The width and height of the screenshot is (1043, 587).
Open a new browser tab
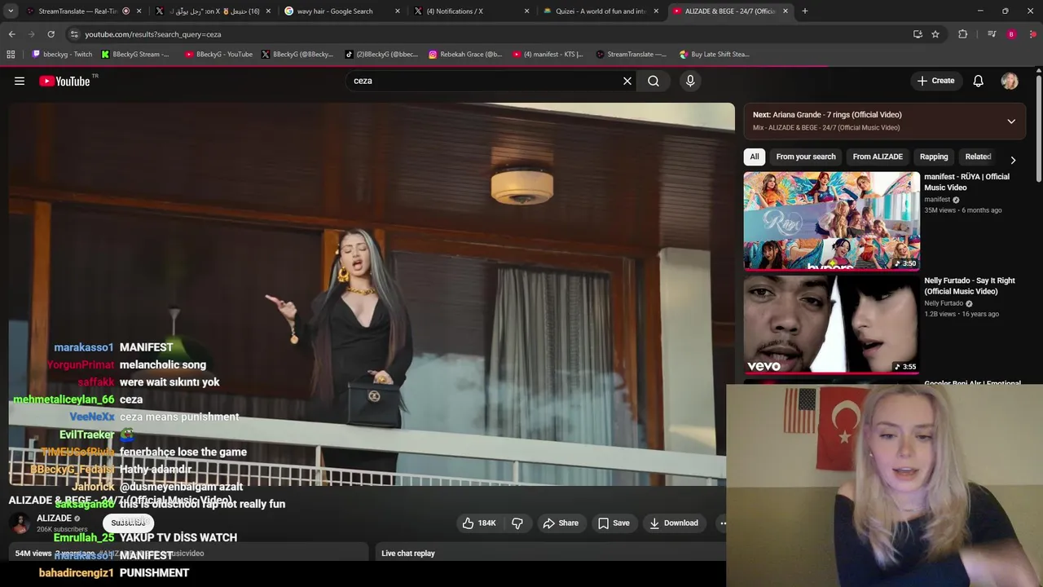point(805,11)
